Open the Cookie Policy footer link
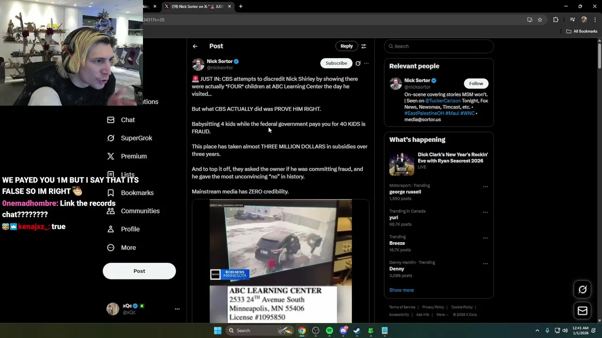Image resolution: width=602 pixels, height=338 pixels. point(462,307)
